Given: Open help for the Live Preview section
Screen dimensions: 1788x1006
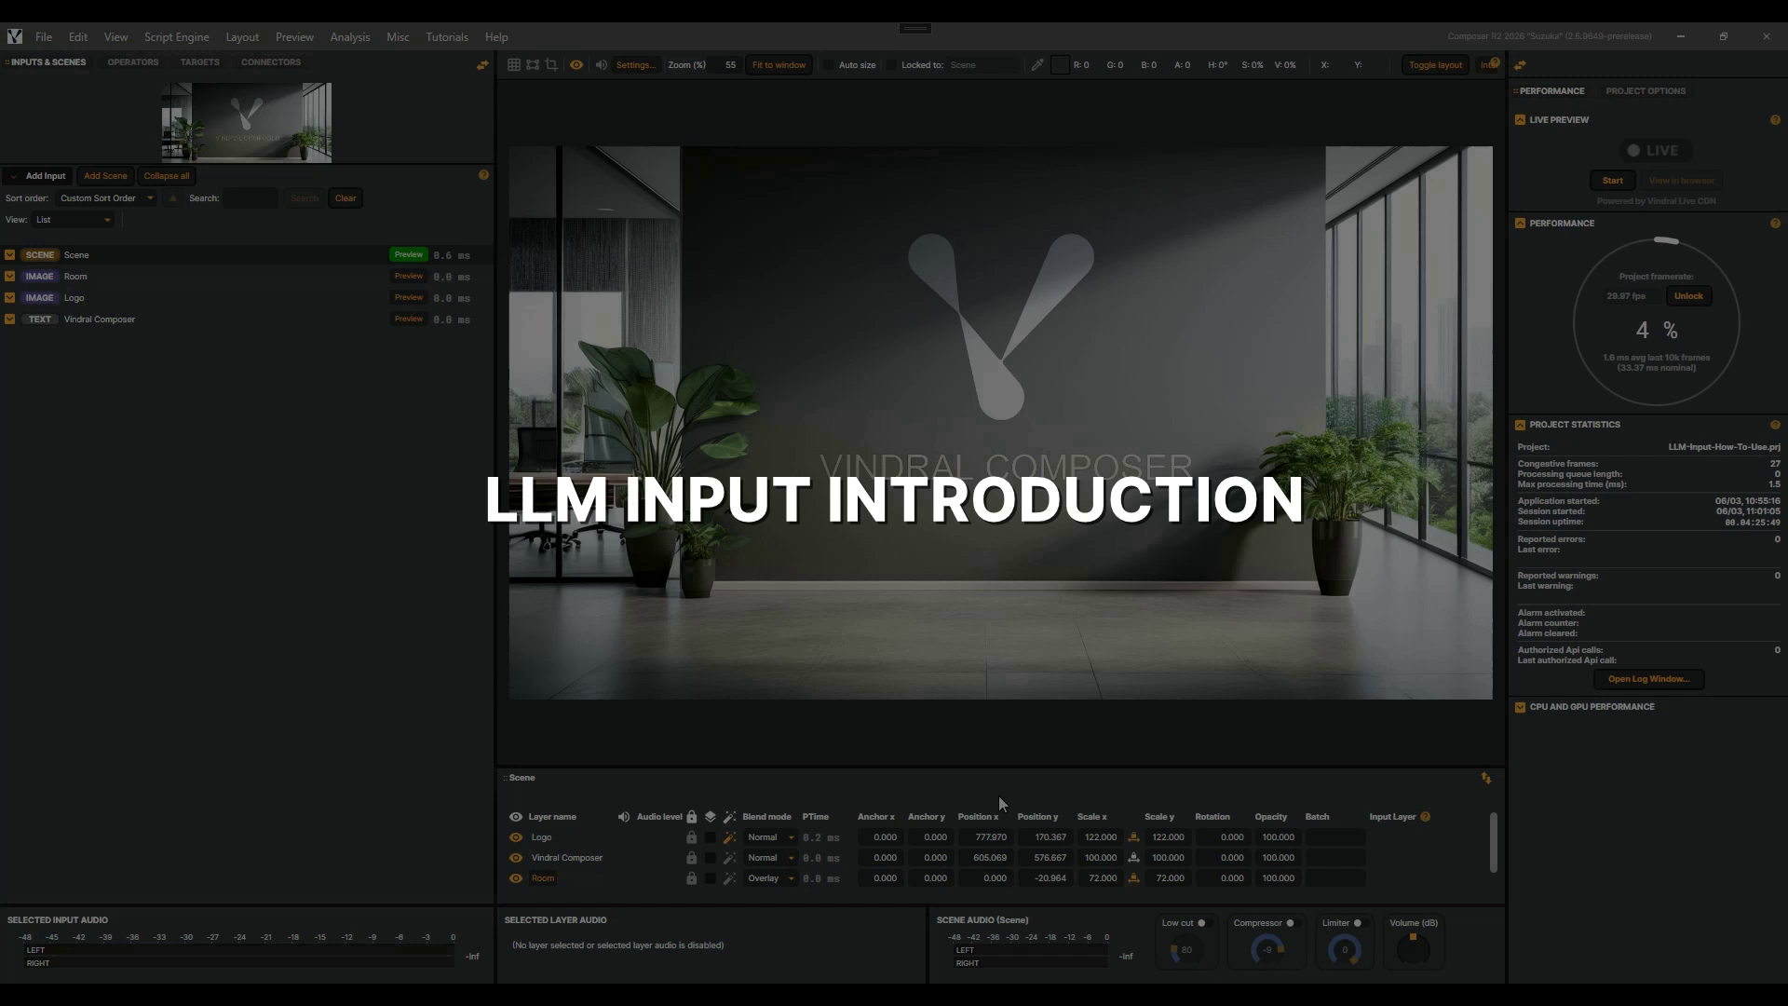Looking at the screenshot, I should tap(1775, 120).
